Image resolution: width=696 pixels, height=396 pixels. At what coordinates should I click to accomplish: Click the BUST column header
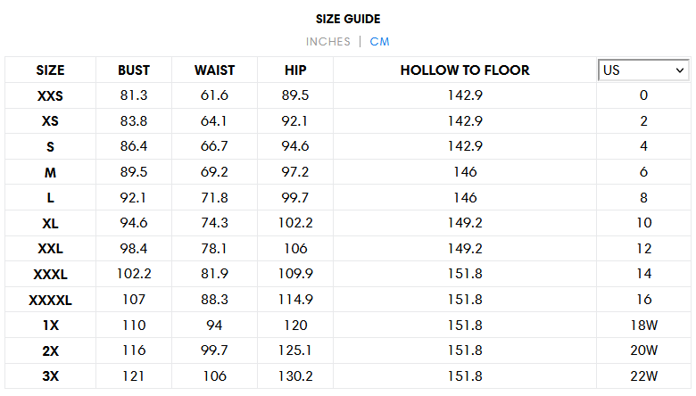point(134,70)
